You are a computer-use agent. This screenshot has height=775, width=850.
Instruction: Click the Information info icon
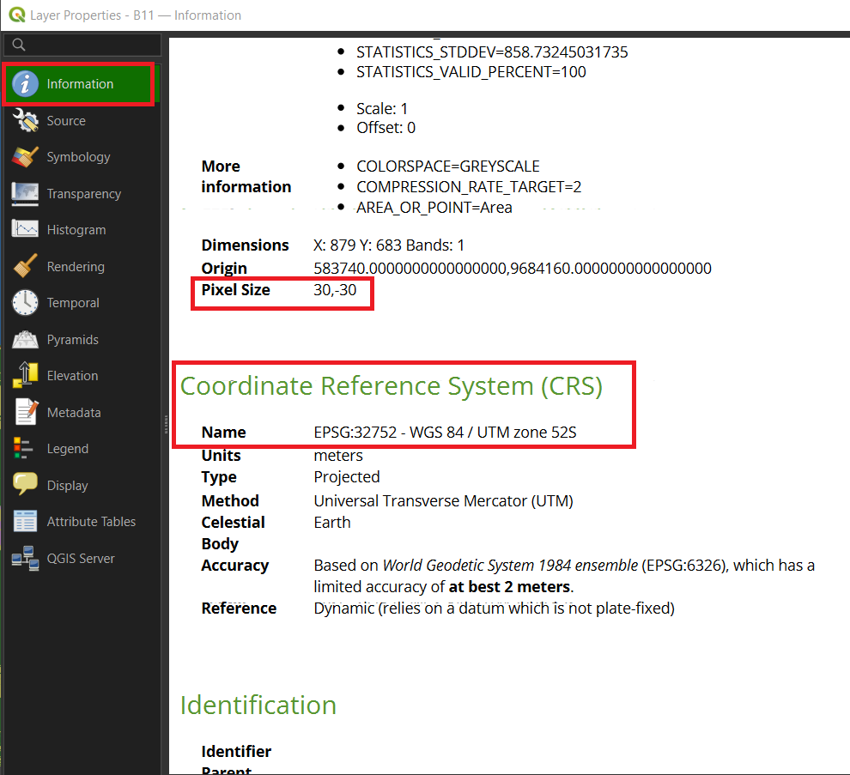click(x=26, y=84)
